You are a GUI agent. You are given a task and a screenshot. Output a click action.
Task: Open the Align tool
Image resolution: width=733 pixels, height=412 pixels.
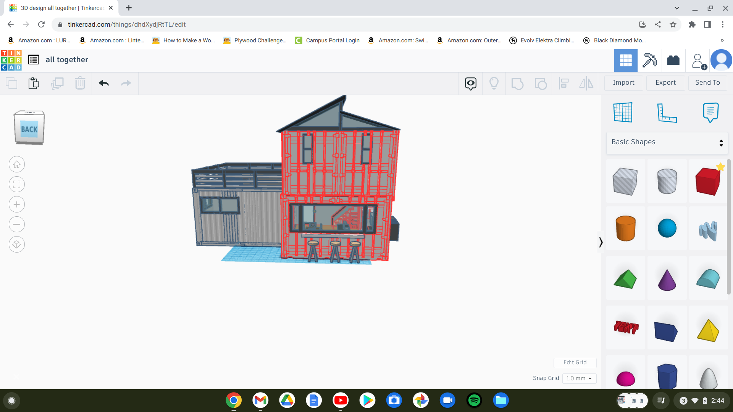[x=563, y=83]
